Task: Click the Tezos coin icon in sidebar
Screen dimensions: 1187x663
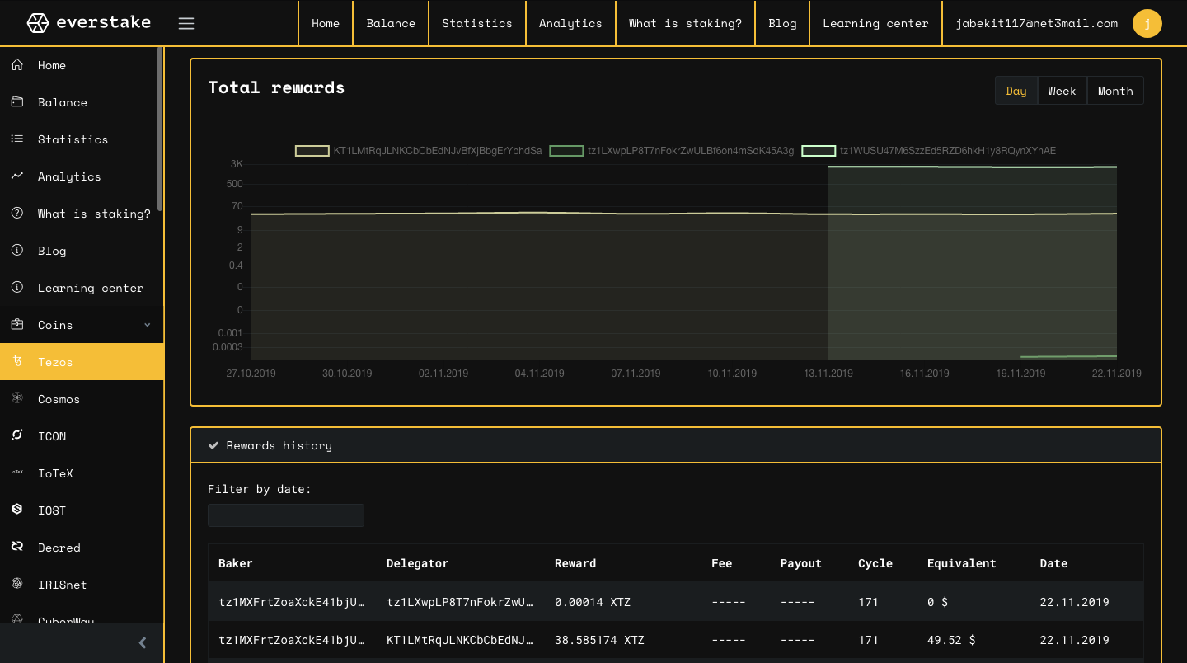Action: coord(16,361)
